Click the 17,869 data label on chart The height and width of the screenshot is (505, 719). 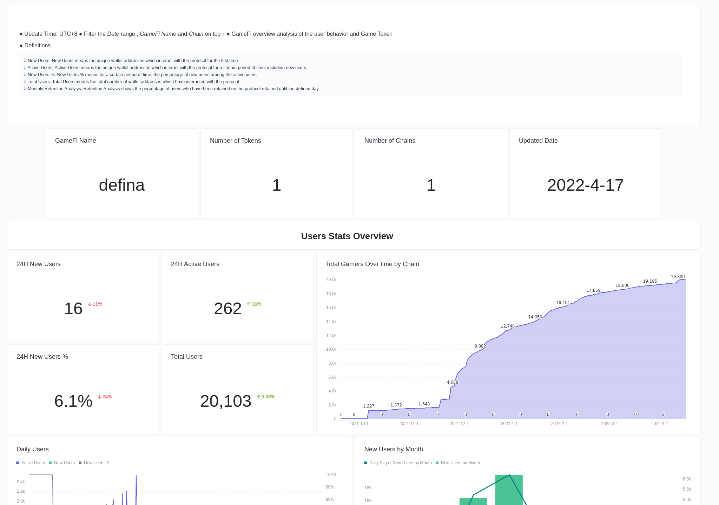point(593,290)
